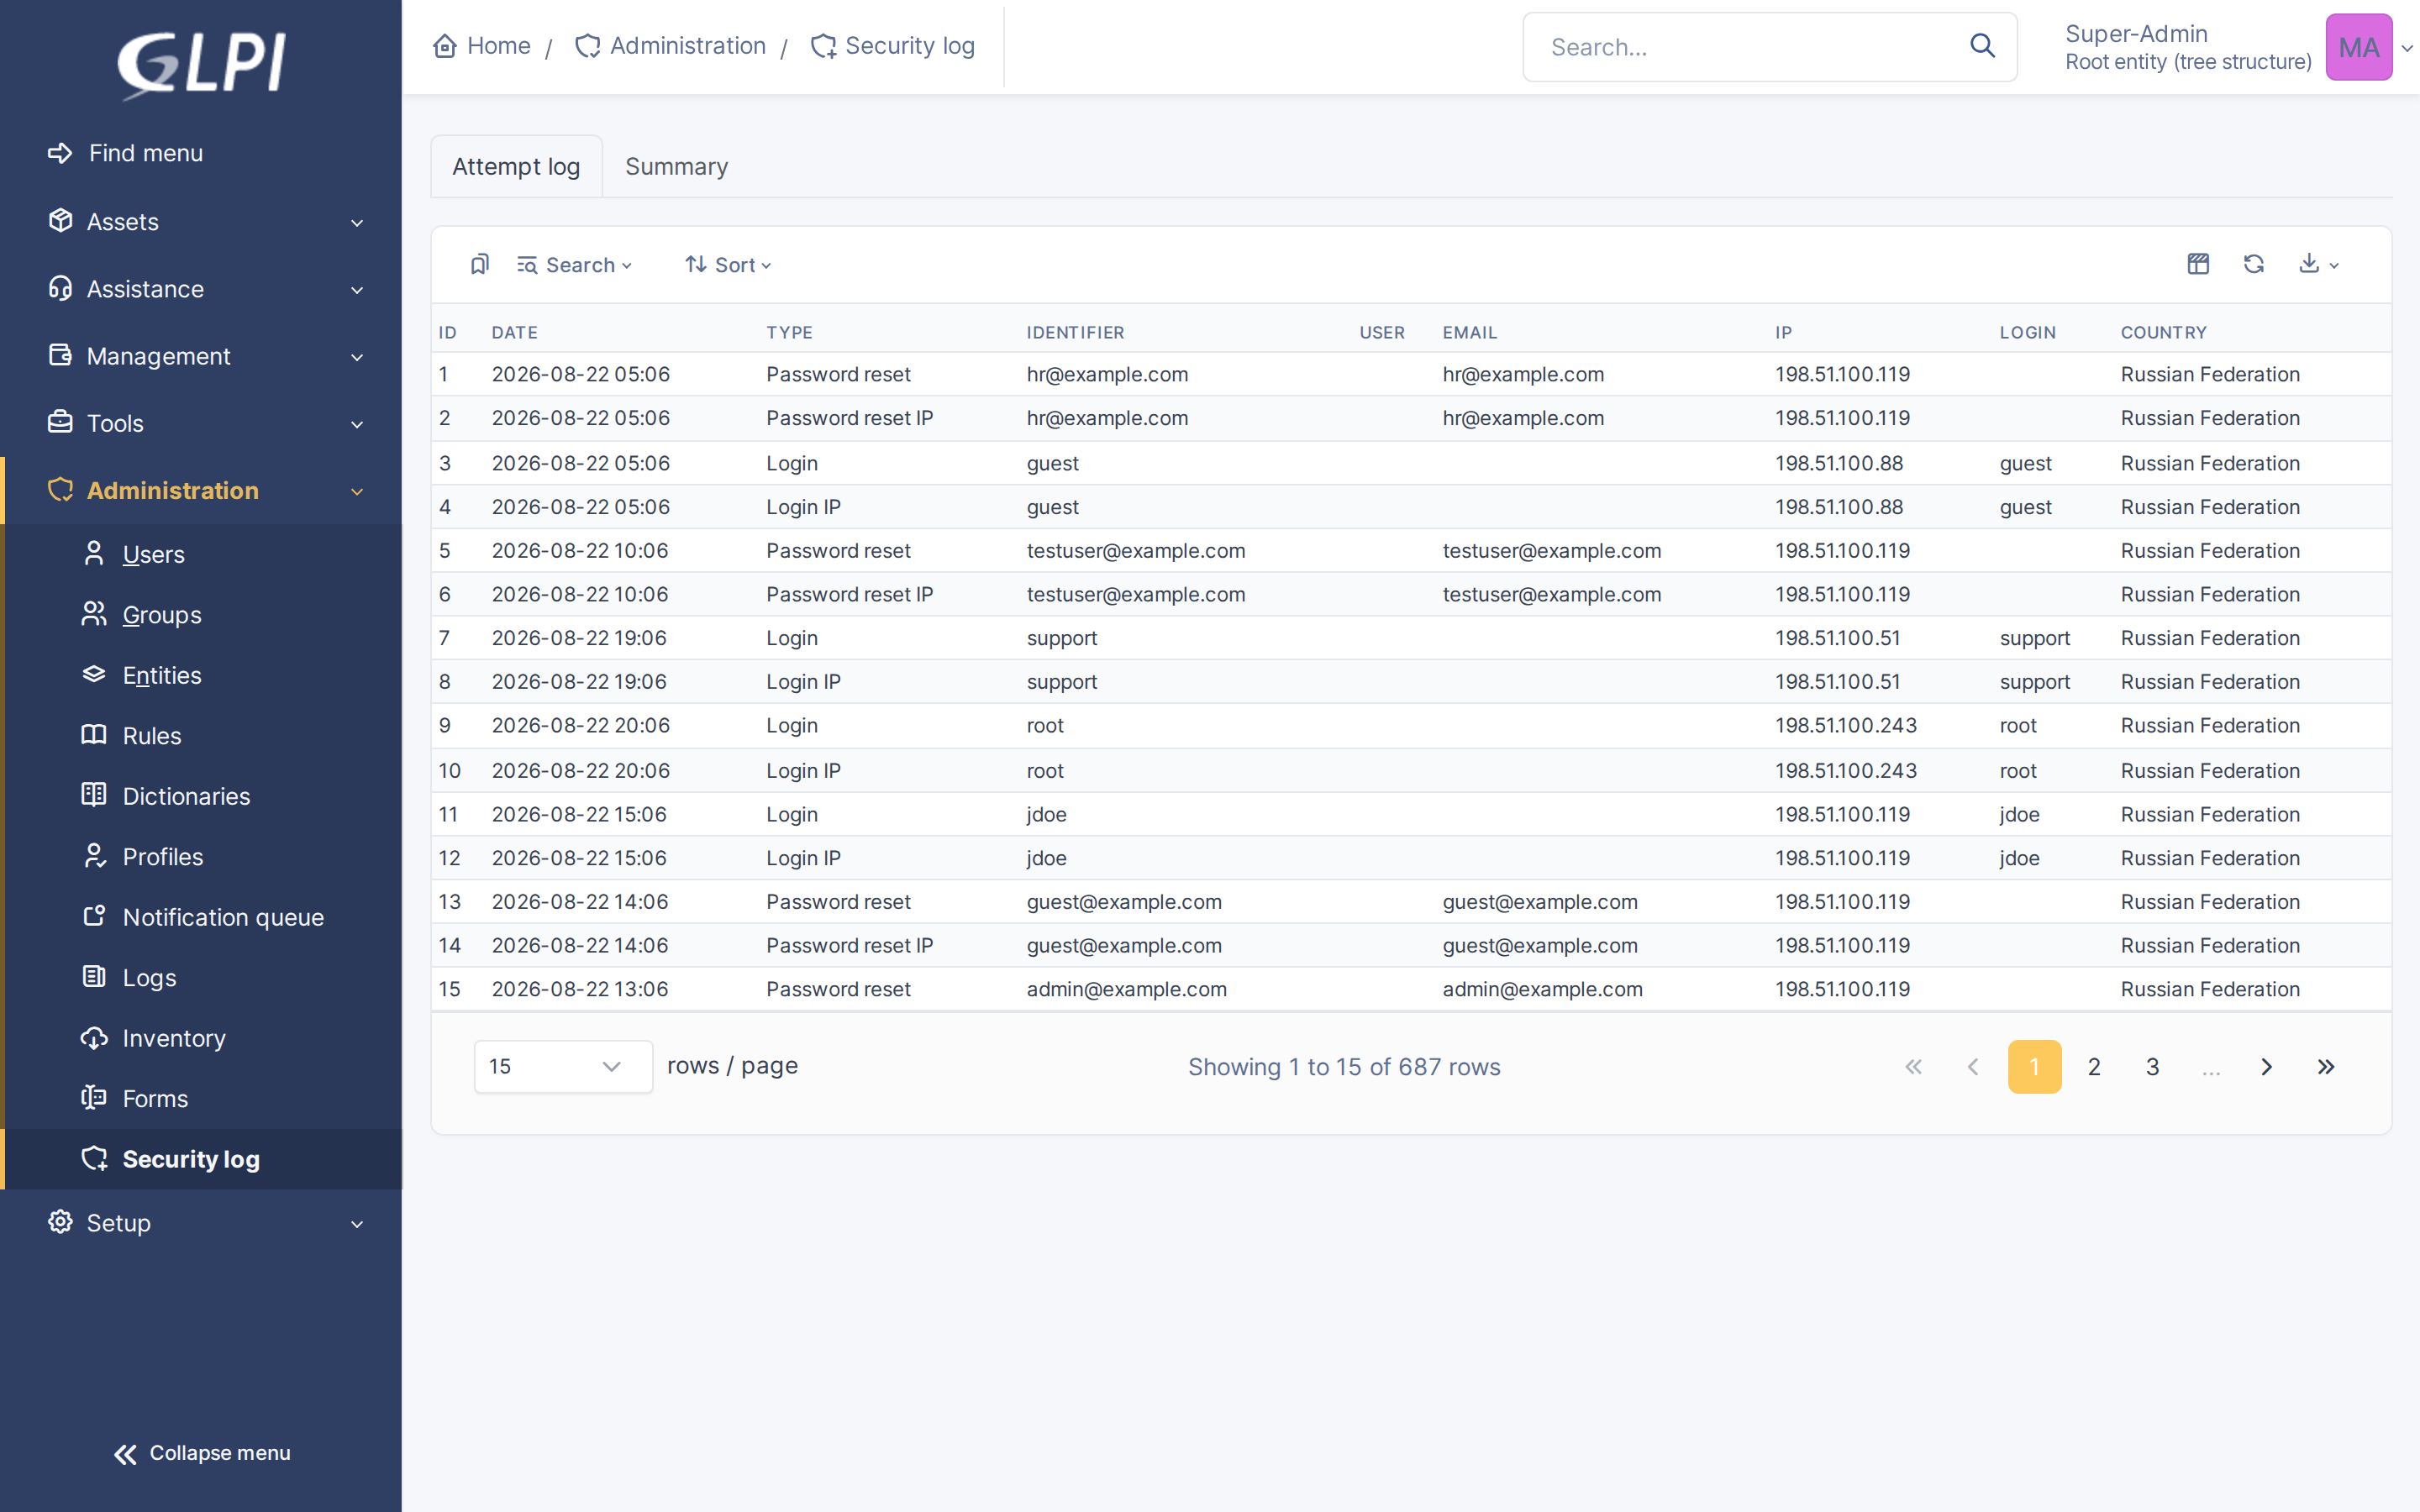Click the Setup gear icon
Image resolution: width=2420 pixels, height=1512 pixels.
(61, 1222)
